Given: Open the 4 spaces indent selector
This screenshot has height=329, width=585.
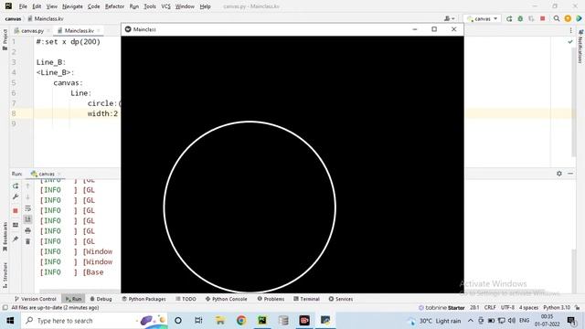Looking at the screenshot, I should tap(528, 308).
